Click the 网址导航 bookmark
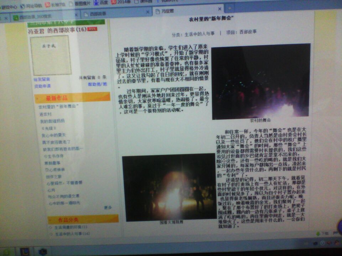The image size is (342, 256). coord(31,6)
